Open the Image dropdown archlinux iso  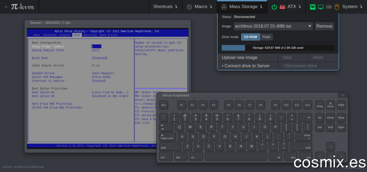pos(273,26)
